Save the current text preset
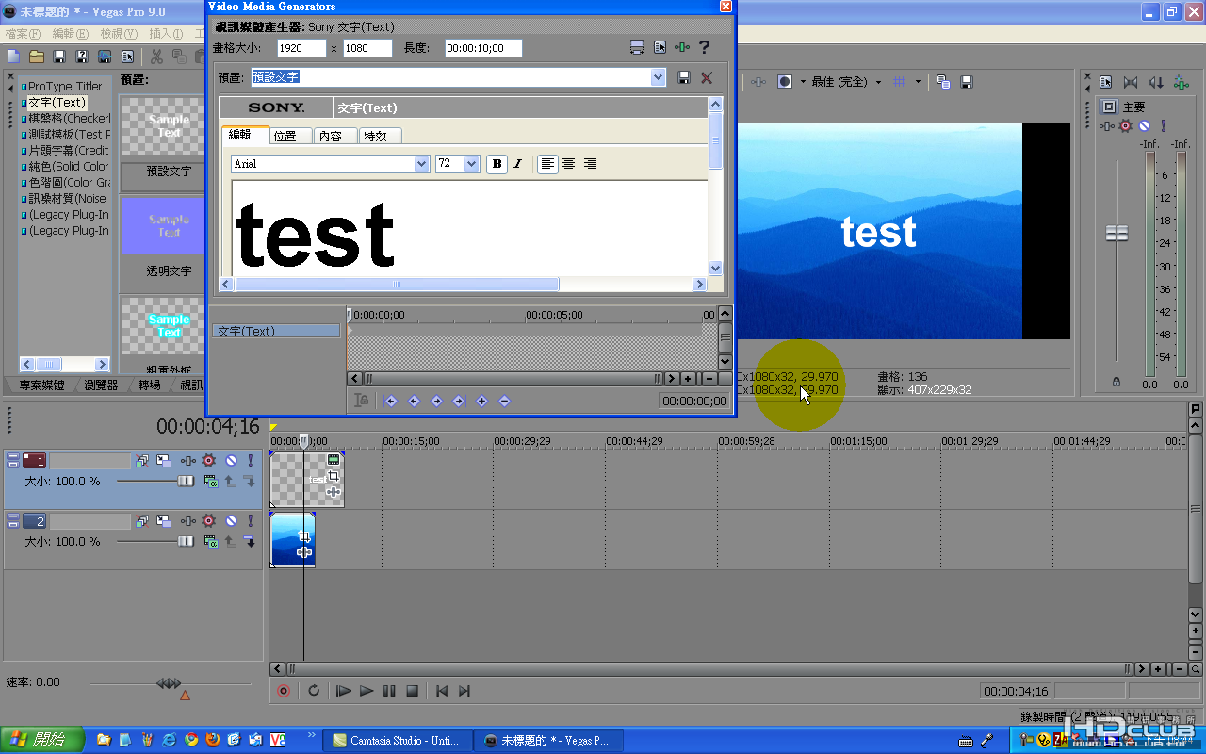 click(684, 77)
